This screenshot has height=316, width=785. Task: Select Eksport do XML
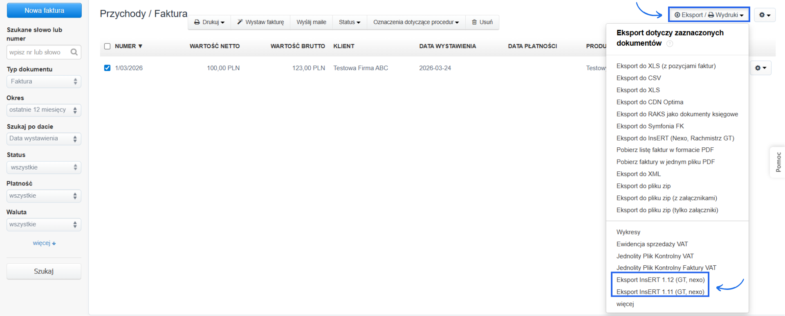point(639,174)
